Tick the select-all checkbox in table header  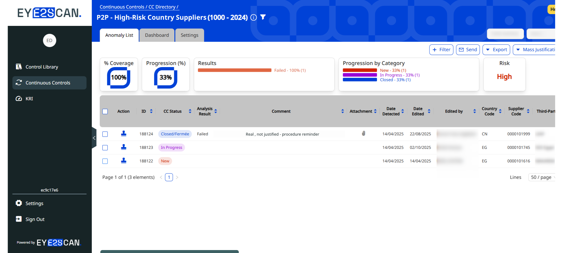pyautogui.click(x=105, y=111)
